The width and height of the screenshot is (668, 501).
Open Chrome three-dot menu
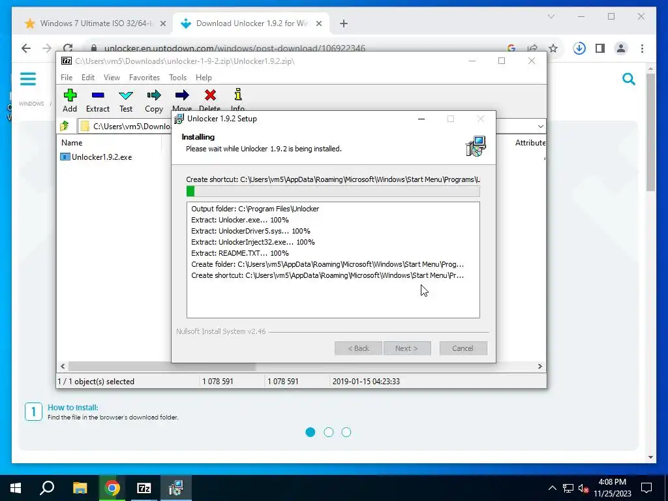coord(642,48)
